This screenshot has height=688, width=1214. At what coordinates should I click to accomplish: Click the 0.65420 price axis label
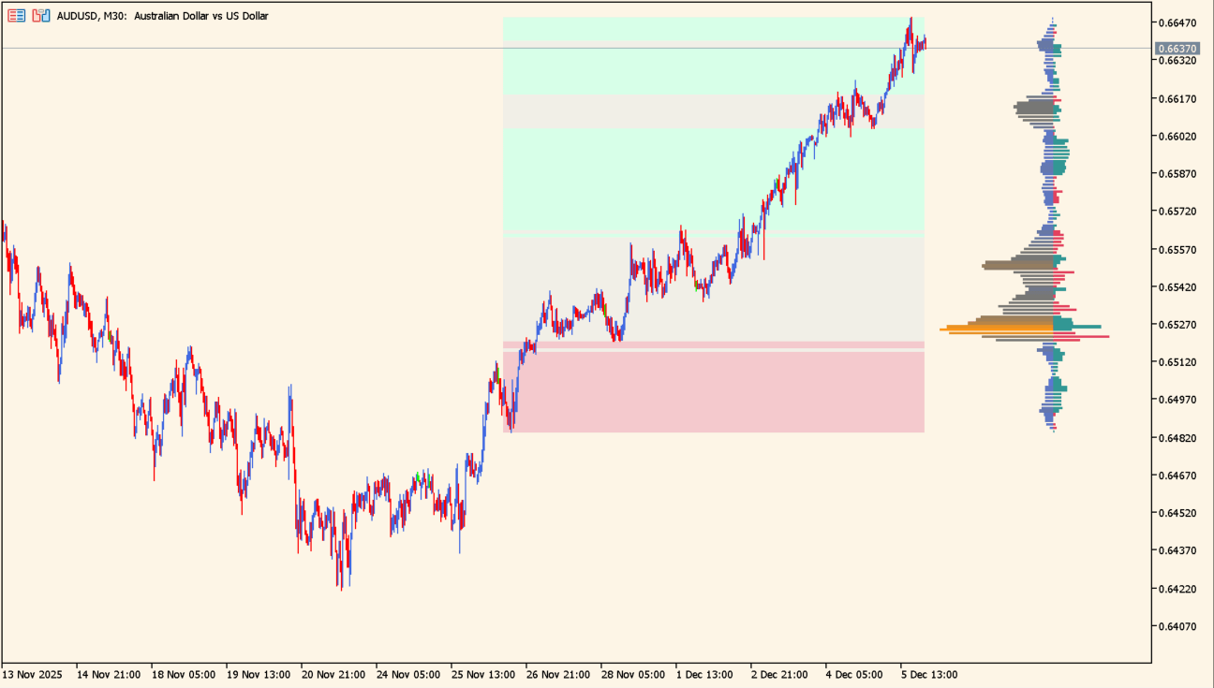[x=1177, y=287]
